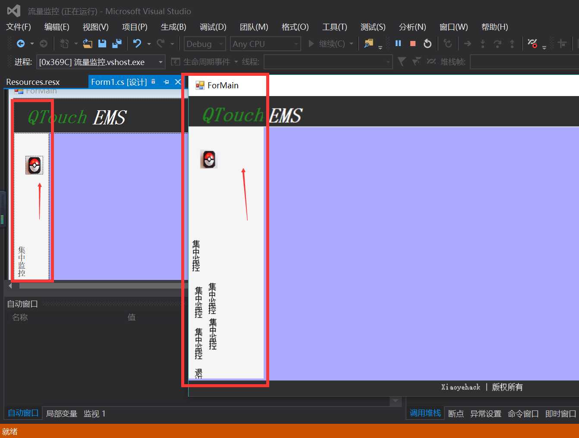Switch to the 自动窗口 tab
This screenshot has width=579, height=438.
23,413
